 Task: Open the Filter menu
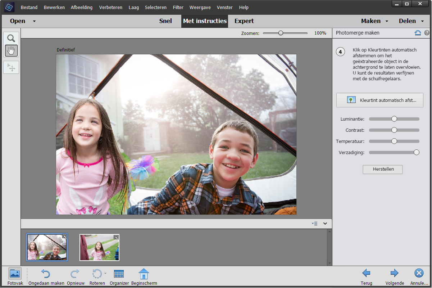click(x=178, y=7)
